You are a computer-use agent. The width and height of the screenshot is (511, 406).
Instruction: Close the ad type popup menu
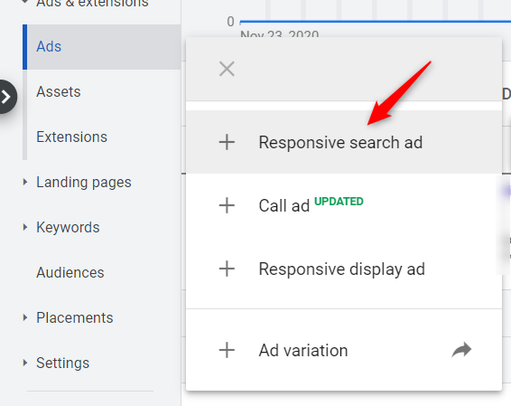pos(227,69)
